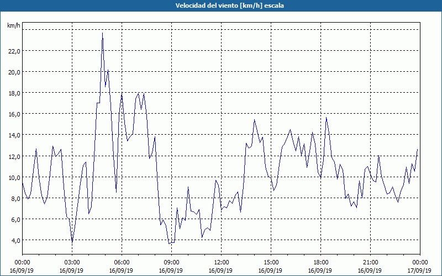Select the '12:00' time label
442x276 pixels.
point(222,263)
